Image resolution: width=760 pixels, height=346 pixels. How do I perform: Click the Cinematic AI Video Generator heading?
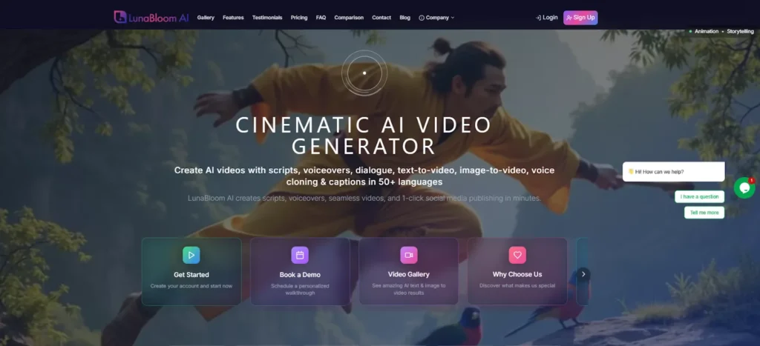[364, 136]
